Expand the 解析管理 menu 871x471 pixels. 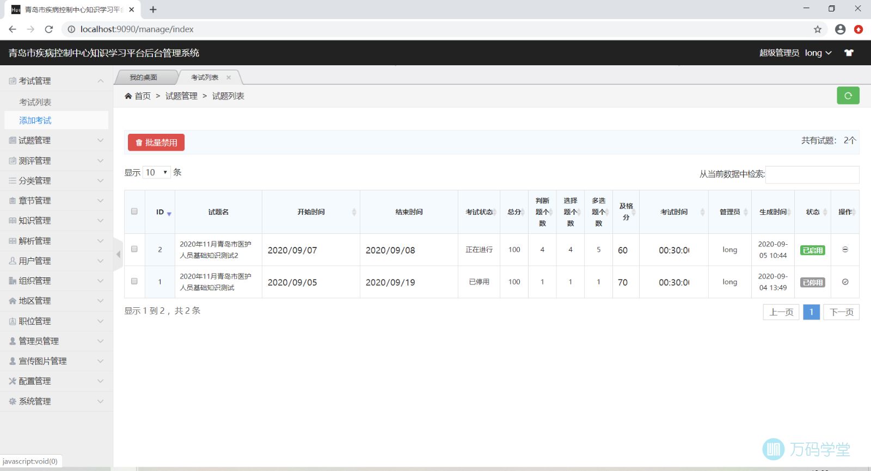[57, 241]
